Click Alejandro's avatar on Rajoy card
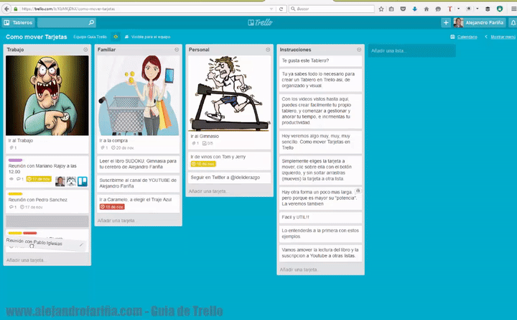 point(60,181)
